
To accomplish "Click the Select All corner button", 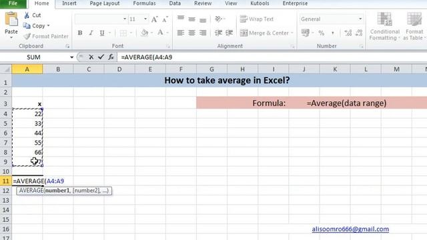I will 6,69.
